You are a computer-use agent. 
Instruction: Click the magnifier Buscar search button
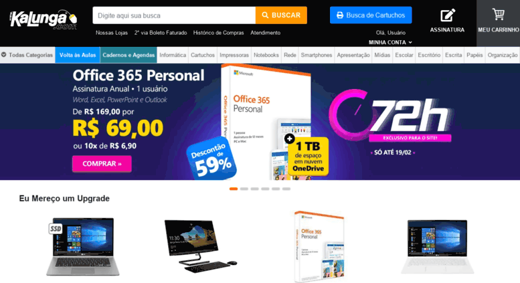pyautogui.click(x=281, y=15)
